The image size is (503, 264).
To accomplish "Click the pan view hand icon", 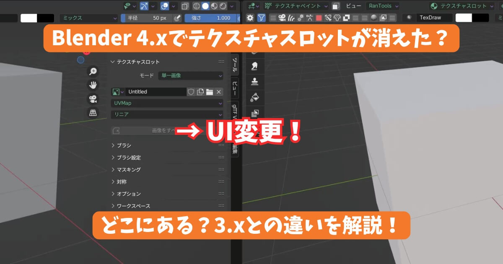I will (x=93, y=85).
